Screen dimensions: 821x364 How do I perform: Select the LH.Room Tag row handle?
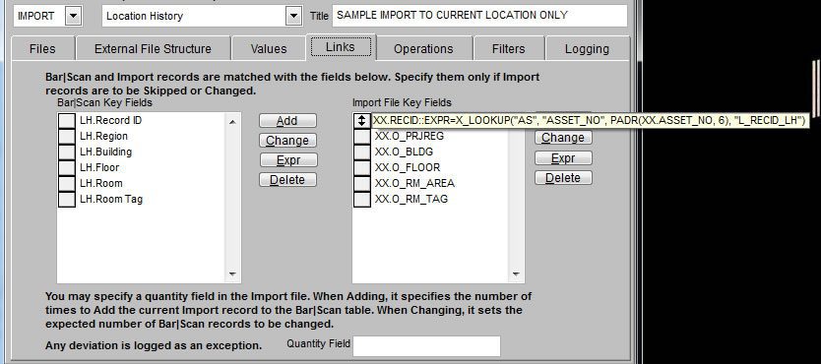[67, 199]
